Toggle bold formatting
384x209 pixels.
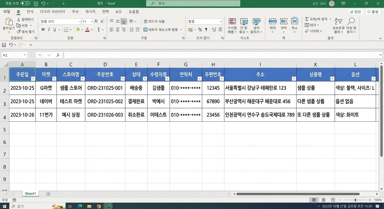click(x=43, y=29)
